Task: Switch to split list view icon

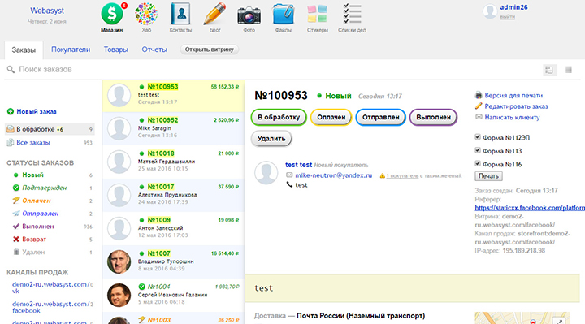Action: click(549, 70)
